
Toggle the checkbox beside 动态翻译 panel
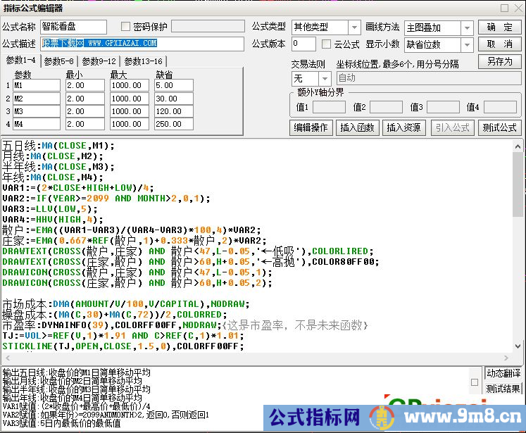[x=475, y=382]
